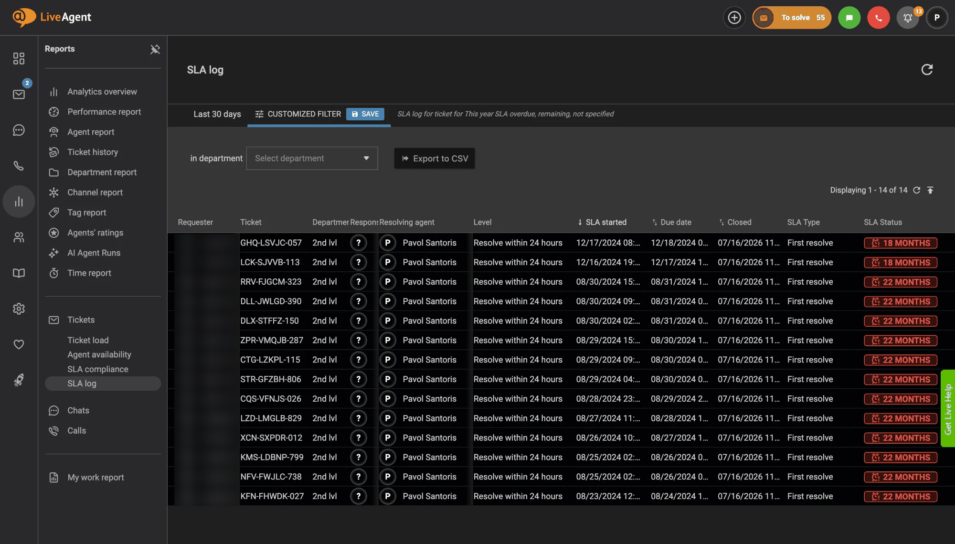Screen dimensions: 955x544
Task: Click Export to CSV button
Action: (435, 158)
